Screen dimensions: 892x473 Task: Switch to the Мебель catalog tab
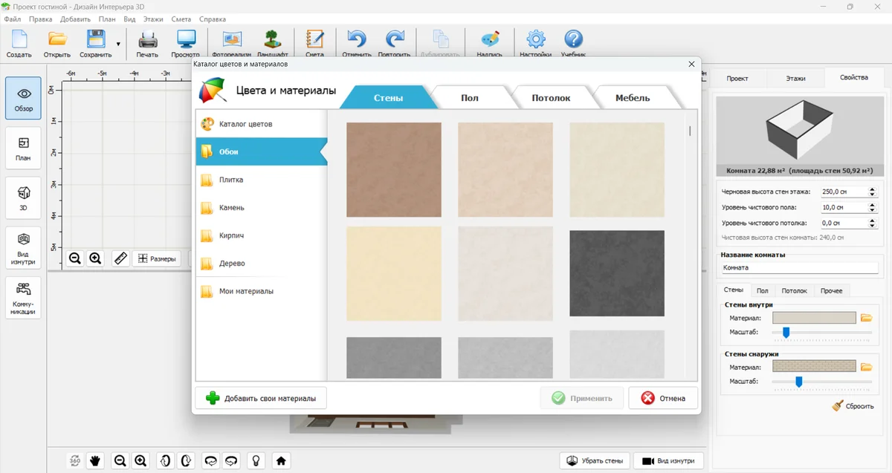click(633, 97)
